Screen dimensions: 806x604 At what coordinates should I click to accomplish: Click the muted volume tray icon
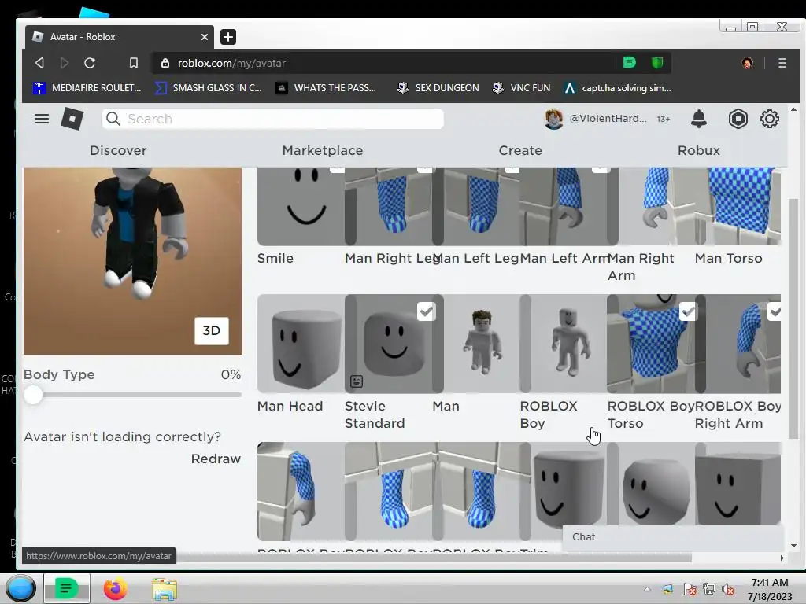click(728, 590)
